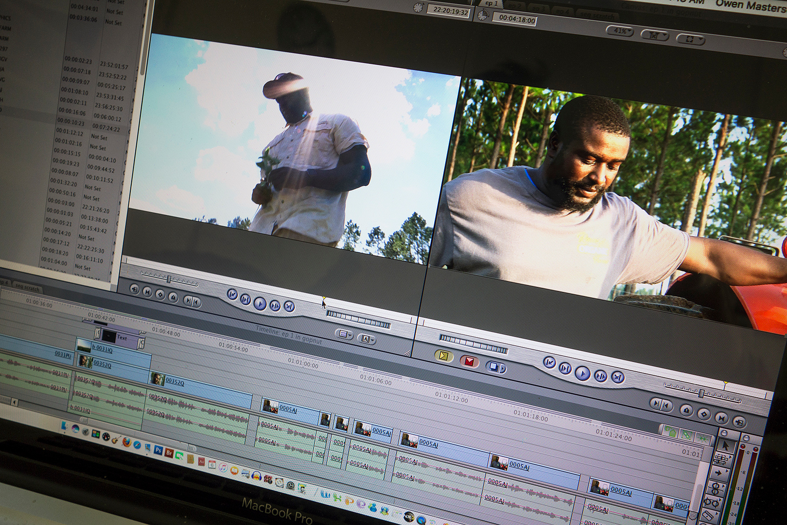Screen dimensions: 787x525
Task: Select the Track Select arrow tool
Action: point(719,473)
